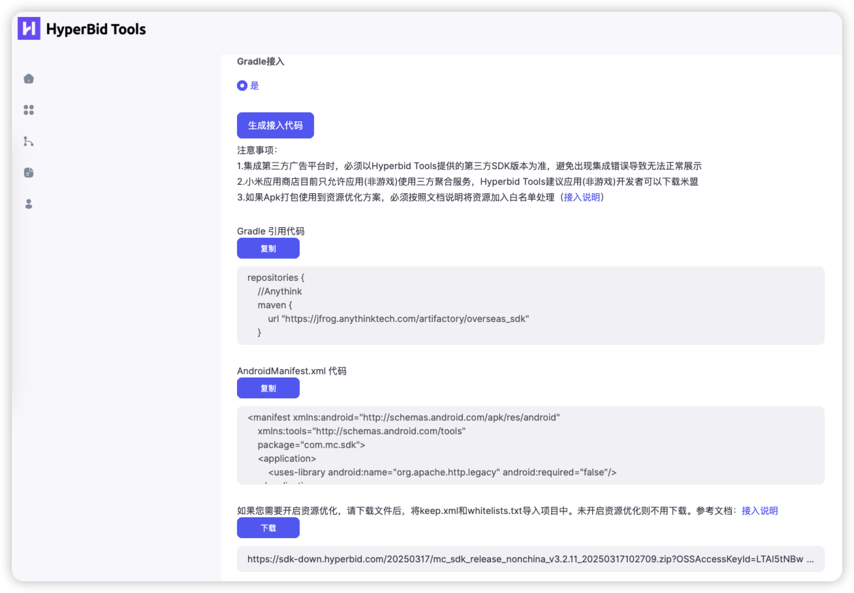The height and width of the screenshot is (593, 854).
Task: Open 接入说明 link after 参考文档
Action: [760, 511]
